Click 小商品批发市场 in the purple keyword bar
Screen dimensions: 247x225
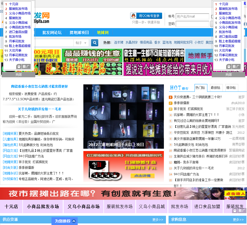coord(43,206)
